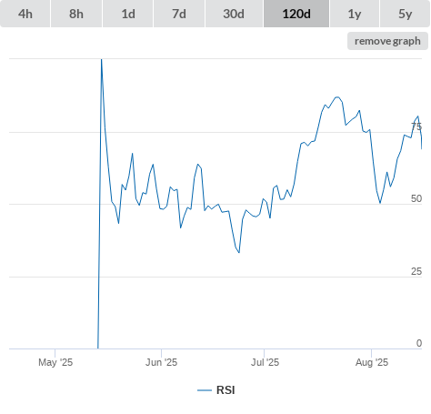This screenshot has width=431, height=414.
Task: Click the Jul '25 axis label
Action: pyautogui.click(x=265, y=362)
